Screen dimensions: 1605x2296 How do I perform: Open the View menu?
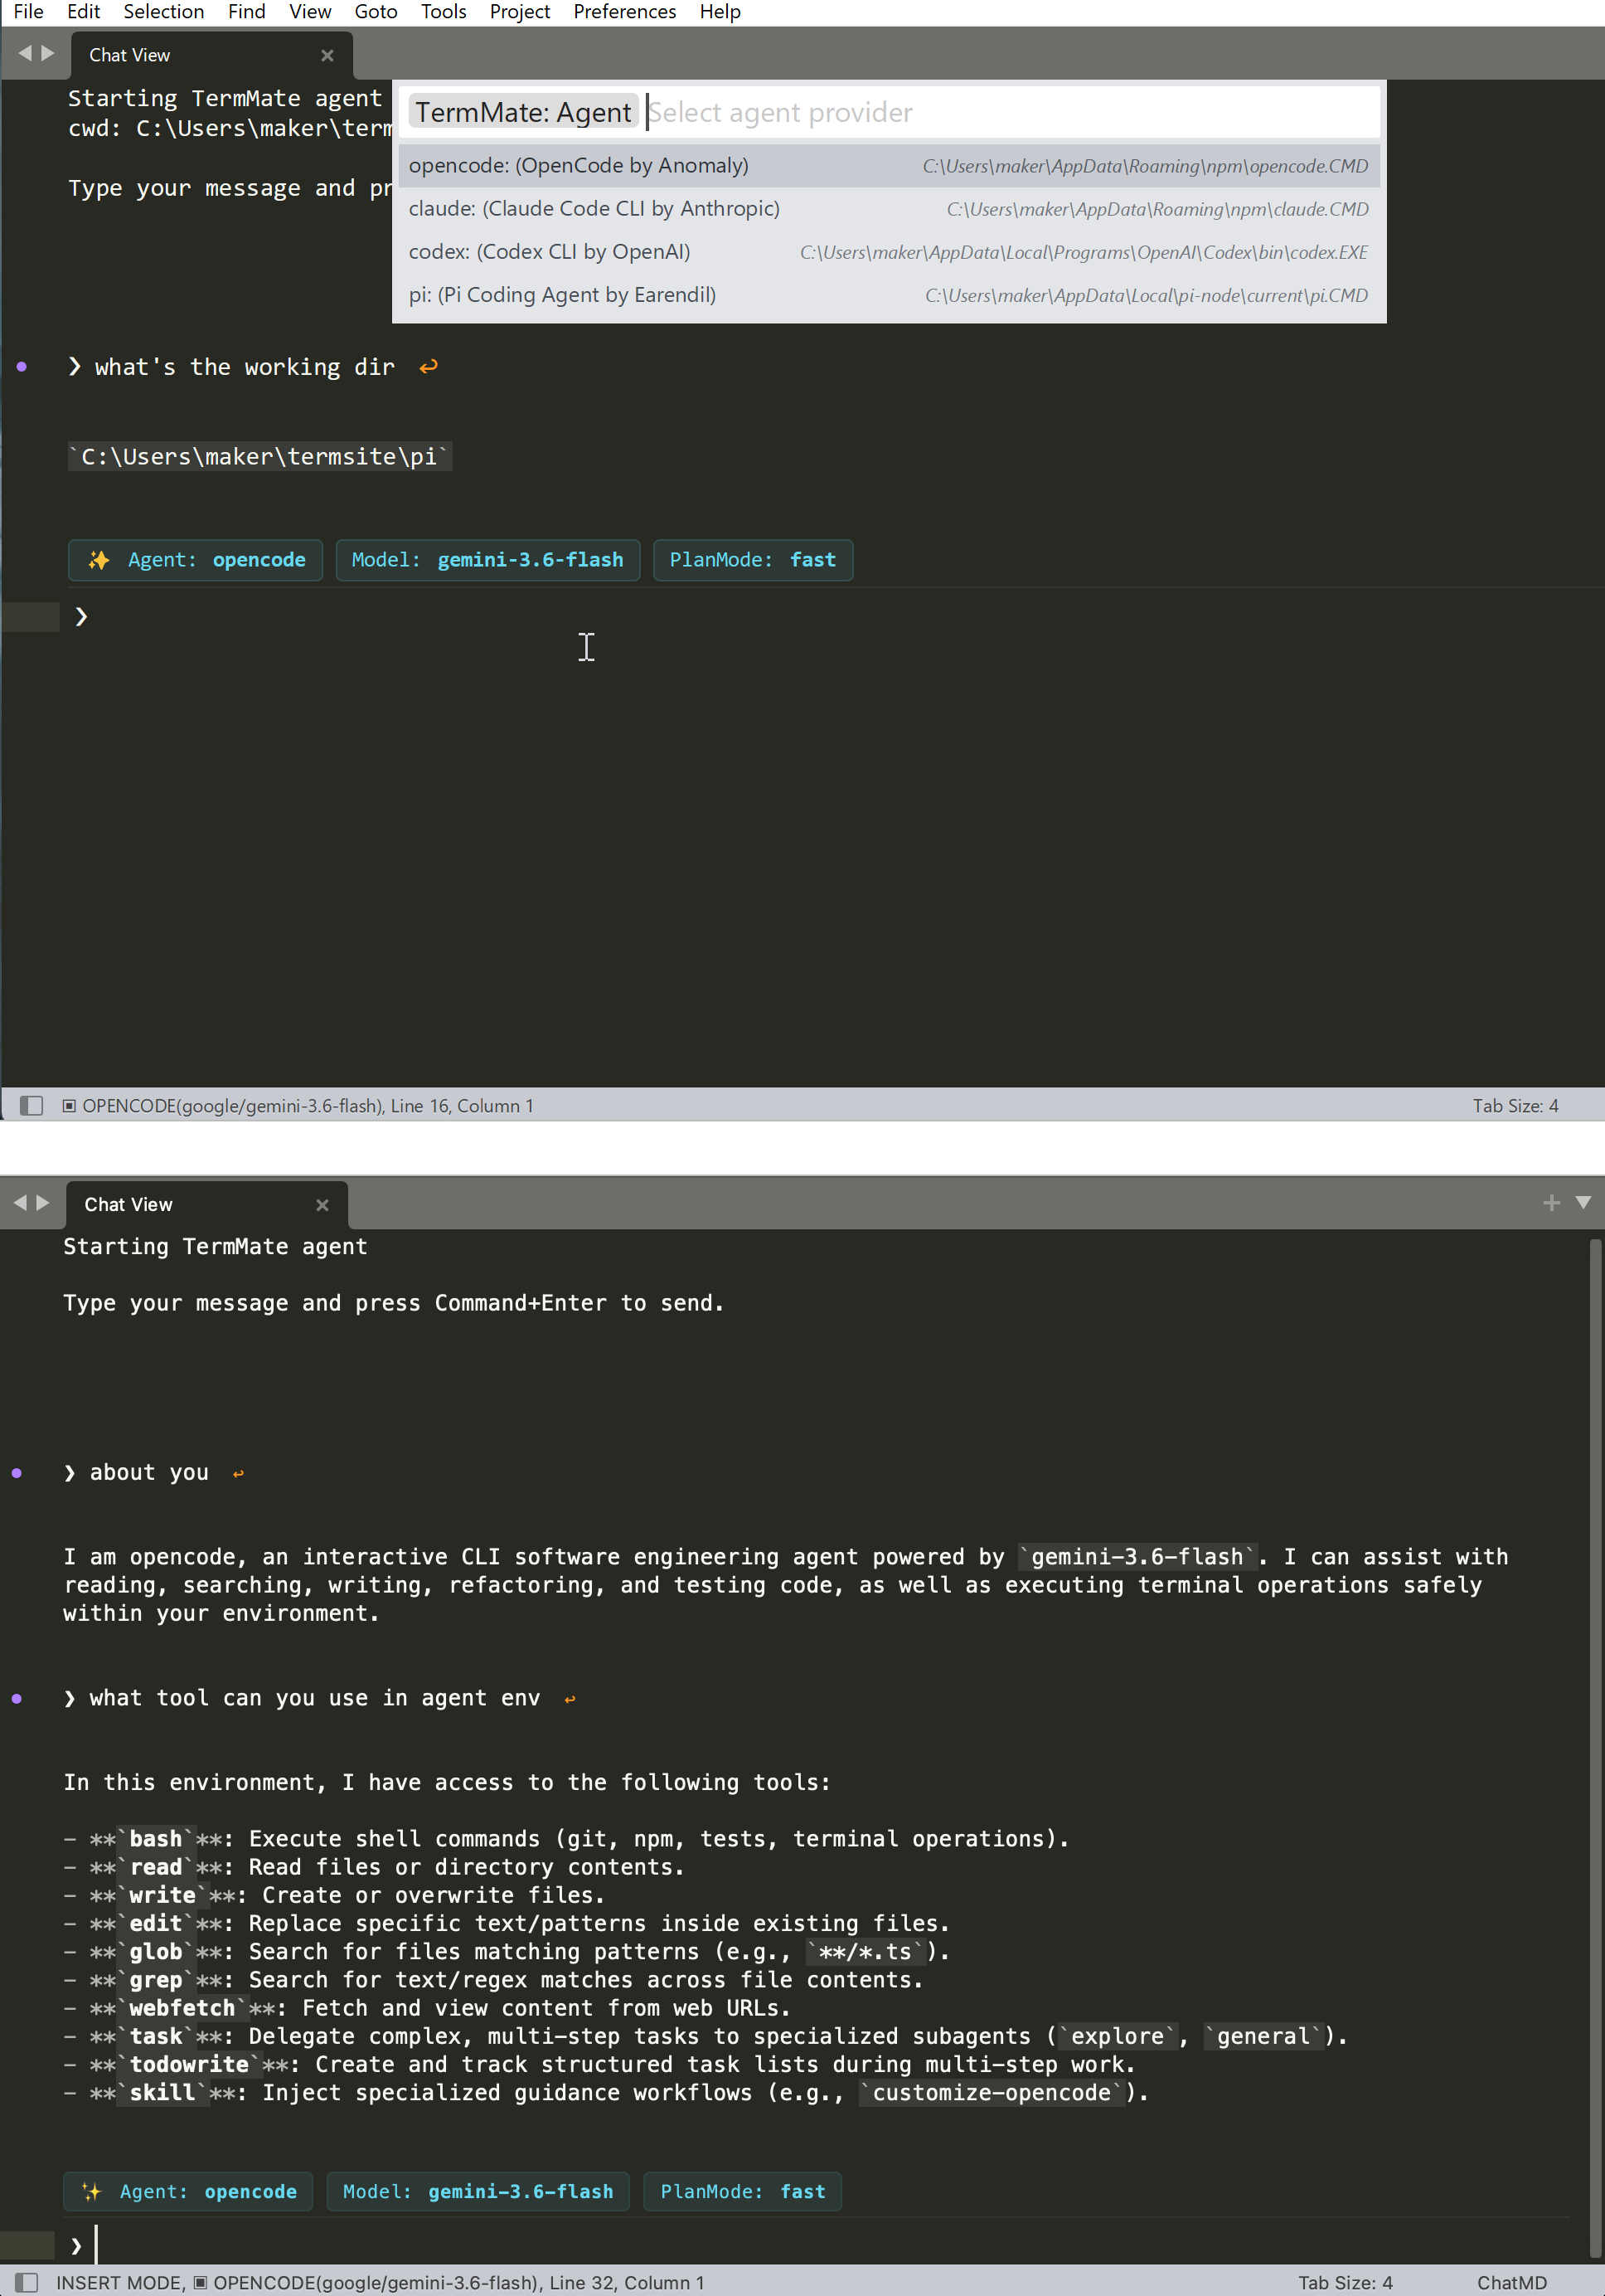(310, 12)
